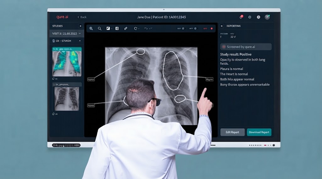Select the heatmap chest X-ray thumbnail

coord(67,62)
